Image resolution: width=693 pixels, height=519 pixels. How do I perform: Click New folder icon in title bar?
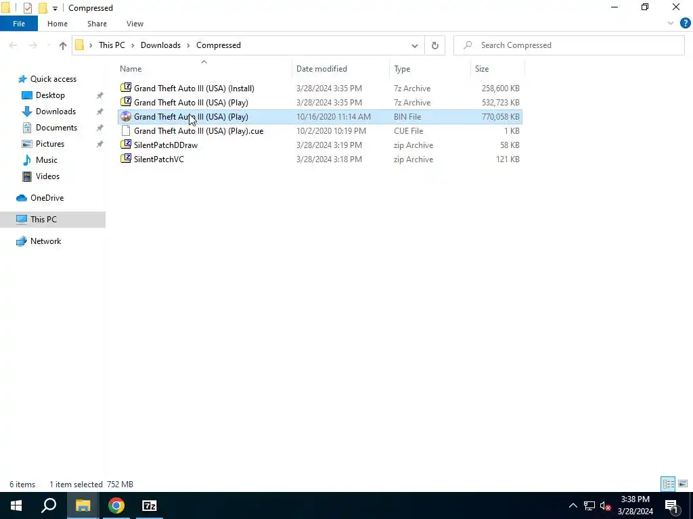tap(43, 8)
